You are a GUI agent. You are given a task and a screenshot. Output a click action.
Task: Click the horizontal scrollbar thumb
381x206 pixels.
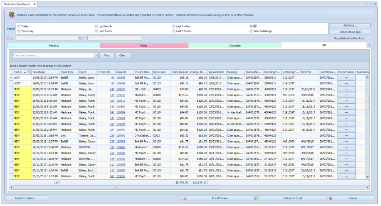116,188
